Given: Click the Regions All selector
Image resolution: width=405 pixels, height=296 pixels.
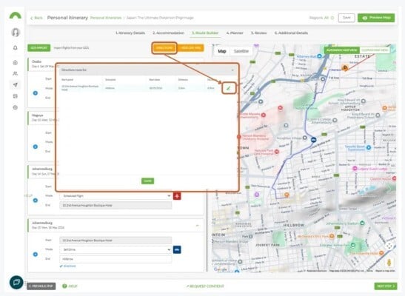Looking at the screenshot, I should pos(321,18).
